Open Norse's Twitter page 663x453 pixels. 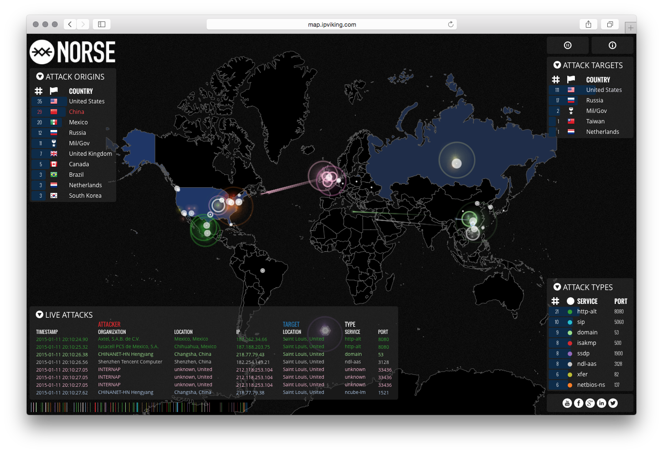[x=613, y=403]
